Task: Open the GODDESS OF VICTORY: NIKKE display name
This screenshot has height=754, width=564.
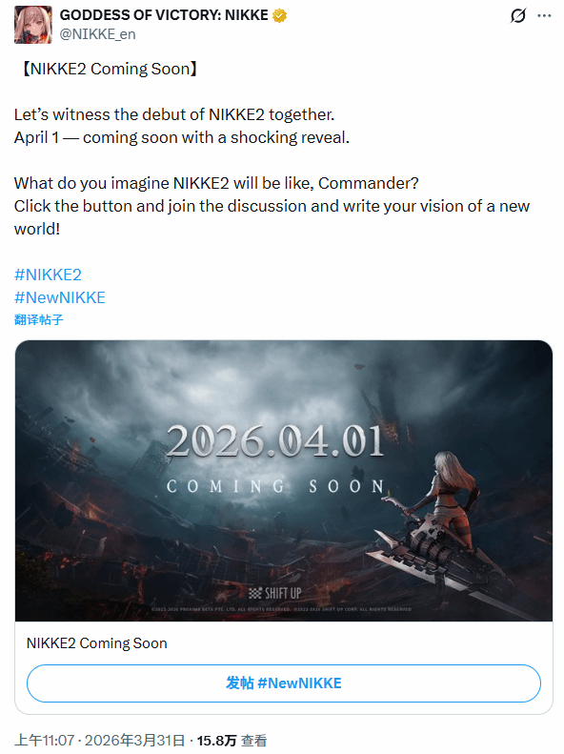Action: point(164,15)
